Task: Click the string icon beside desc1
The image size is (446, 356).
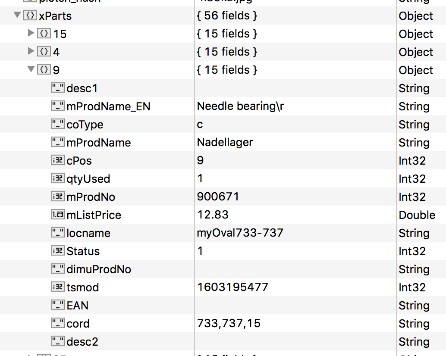Action: 57,88
